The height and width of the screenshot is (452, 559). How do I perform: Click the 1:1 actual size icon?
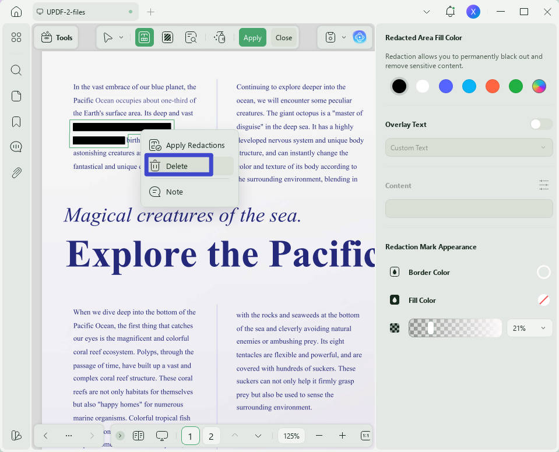(365, 436)
